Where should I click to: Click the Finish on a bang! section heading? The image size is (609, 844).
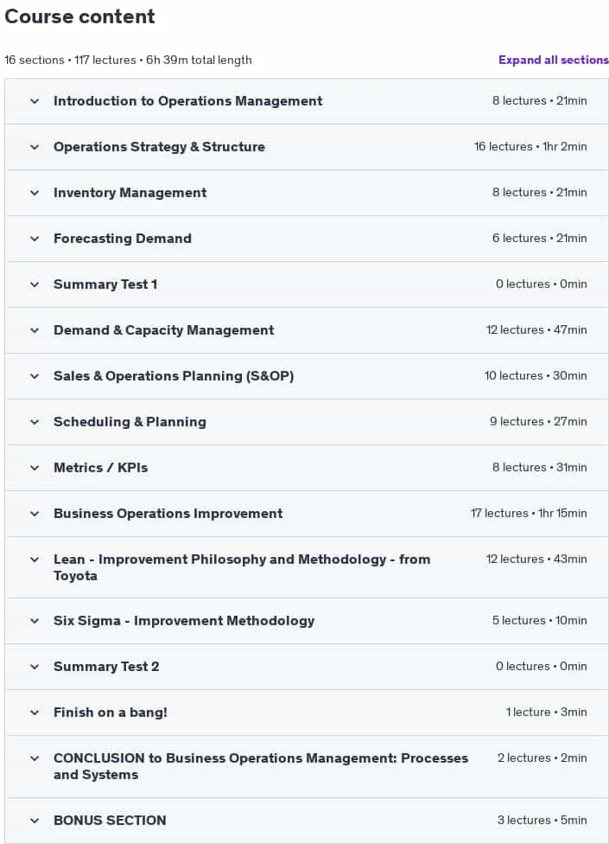[x=111, y=713]
